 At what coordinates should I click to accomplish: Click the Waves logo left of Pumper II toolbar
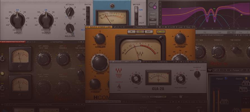click(x=210, y=70)
